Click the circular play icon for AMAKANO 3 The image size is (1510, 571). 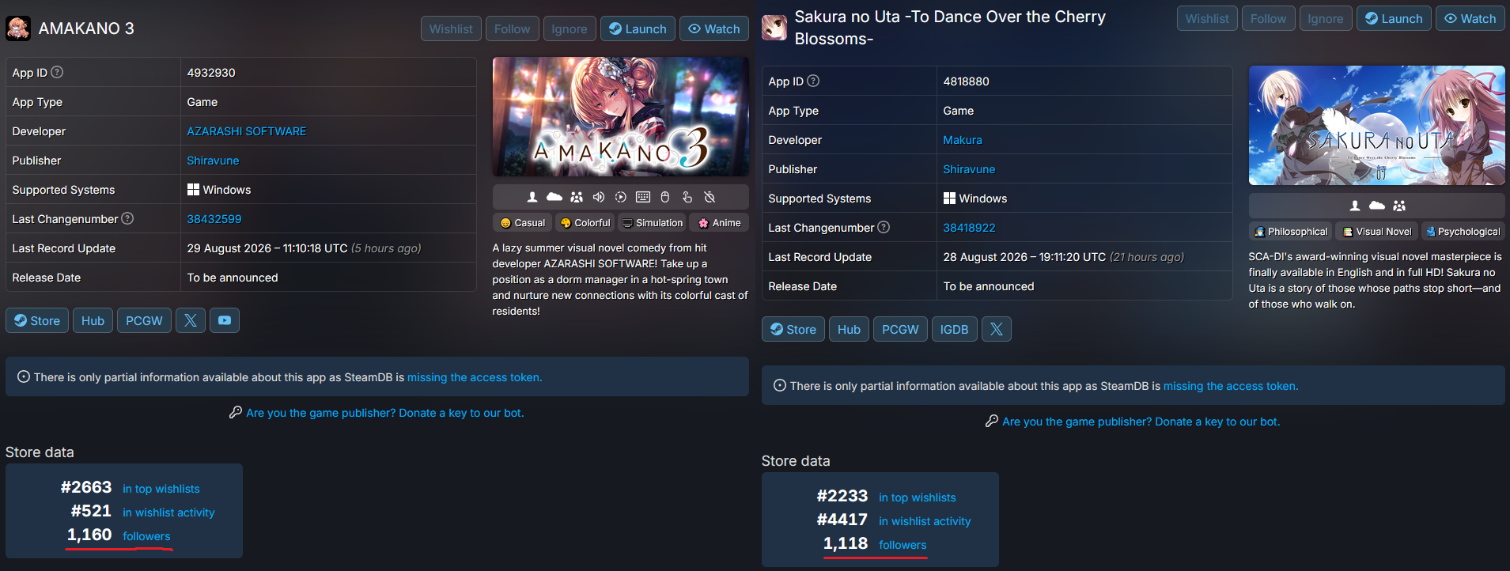(621, 197)
